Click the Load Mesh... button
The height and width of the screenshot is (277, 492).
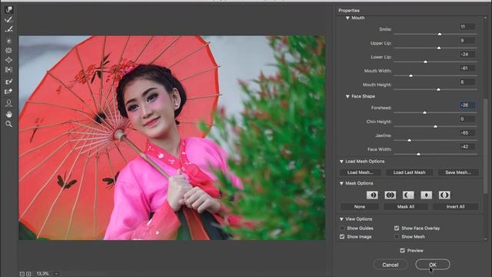click(361, 172)
